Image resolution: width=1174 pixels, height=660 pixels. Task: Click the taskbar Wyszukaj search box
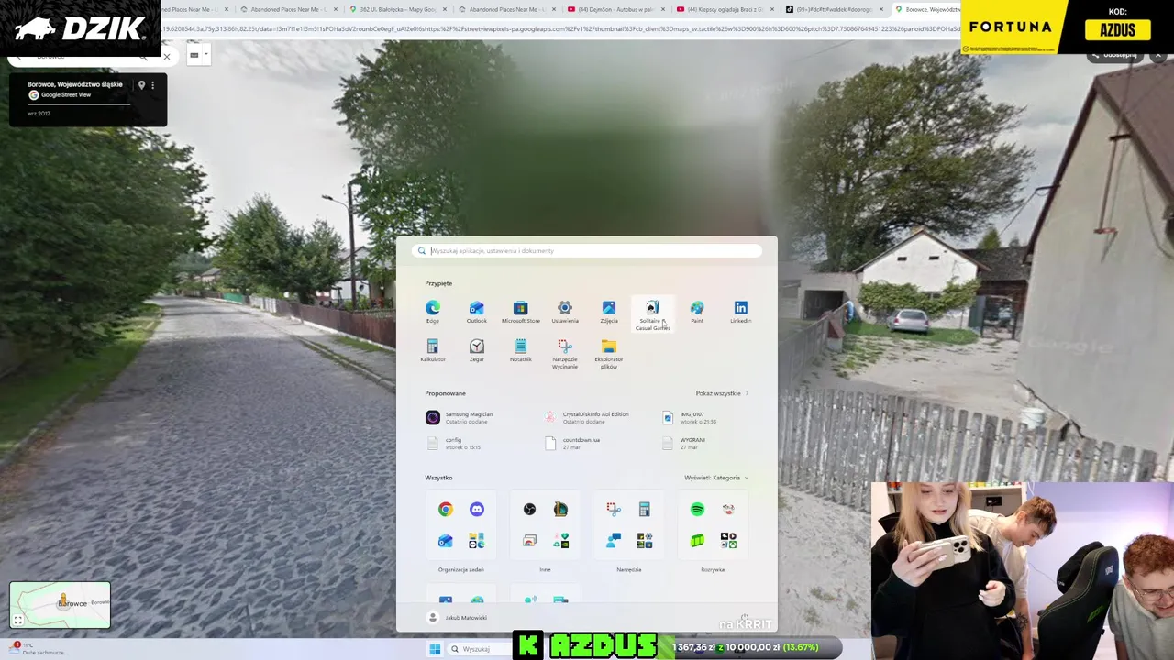(479, 649)
